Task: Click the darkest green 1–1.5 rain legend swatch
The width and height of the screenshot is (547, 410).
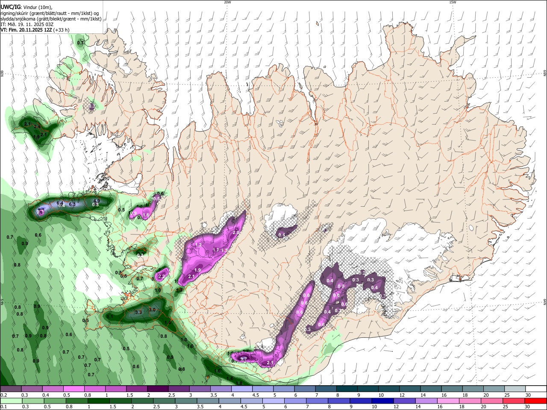Action: click(x=98, y=401)
